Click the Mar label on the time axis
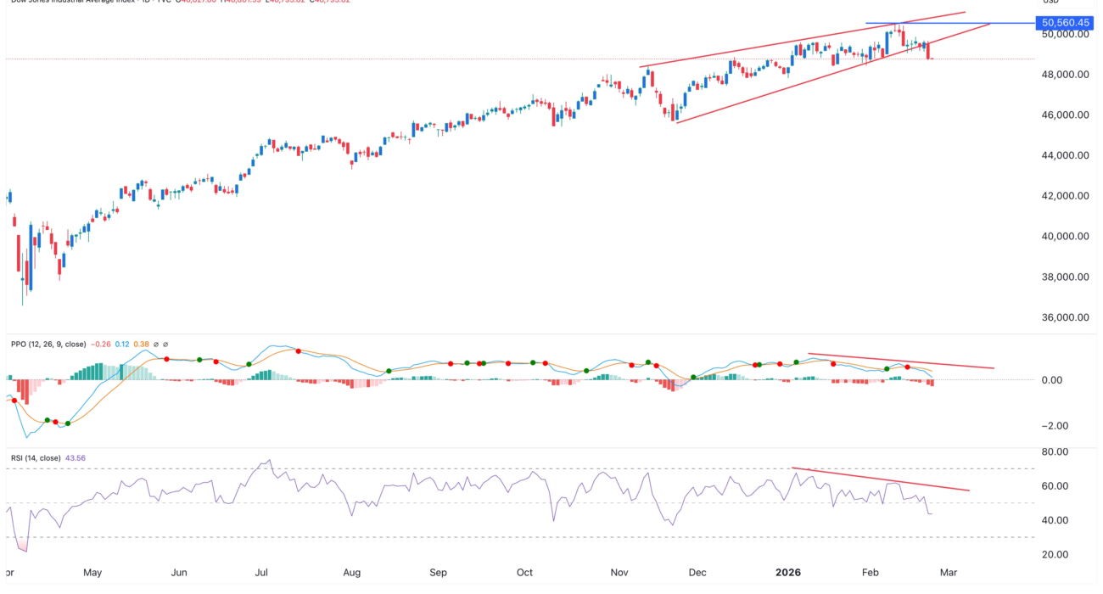 949,573
